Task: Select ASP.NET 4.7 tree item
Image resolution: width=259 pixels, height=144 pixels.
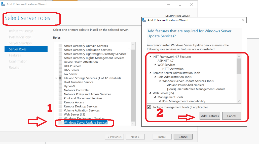Action: [166, 61]
